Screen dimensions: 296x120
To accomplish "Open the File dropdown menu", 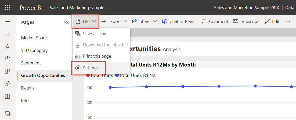I will point(86,21).
